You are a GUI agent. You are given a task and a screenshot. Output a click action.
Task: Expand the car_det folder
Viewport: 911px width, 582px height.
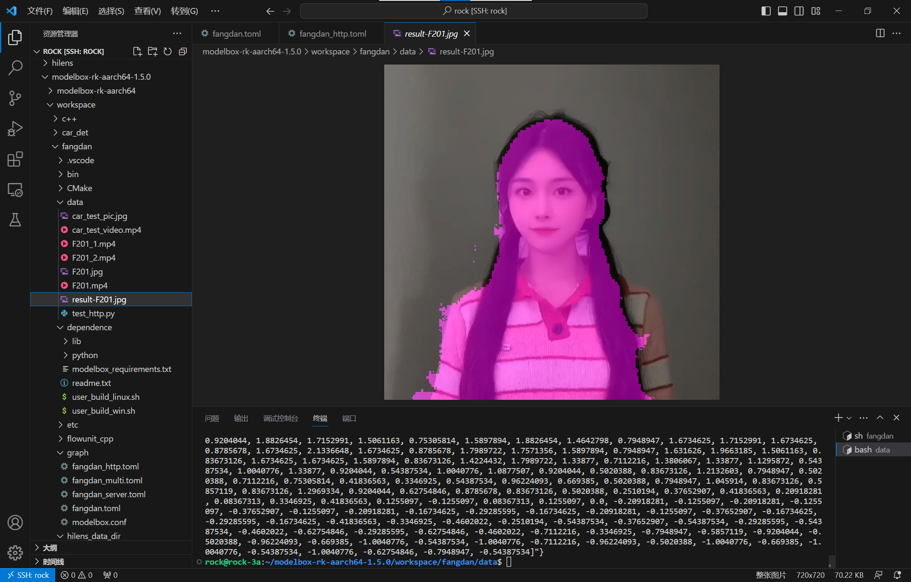pyautogui.click(x=75, y=132)
